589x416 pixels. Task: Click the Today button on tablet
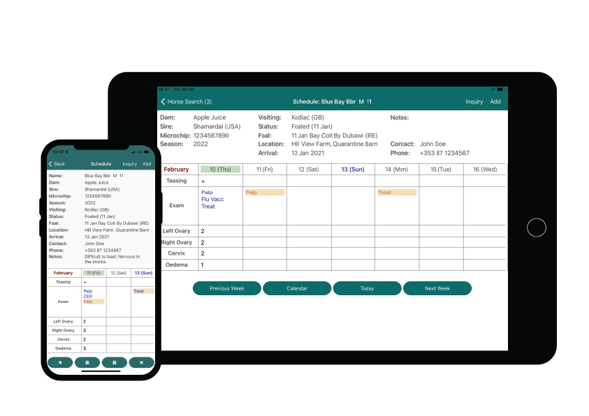point(367,288)
